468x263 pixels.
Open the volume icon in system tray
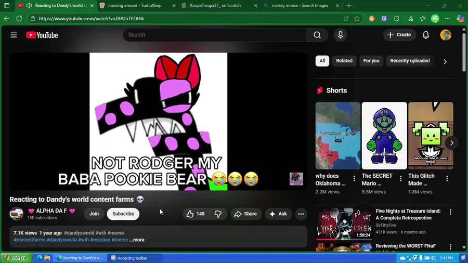(x=433, y=258)
